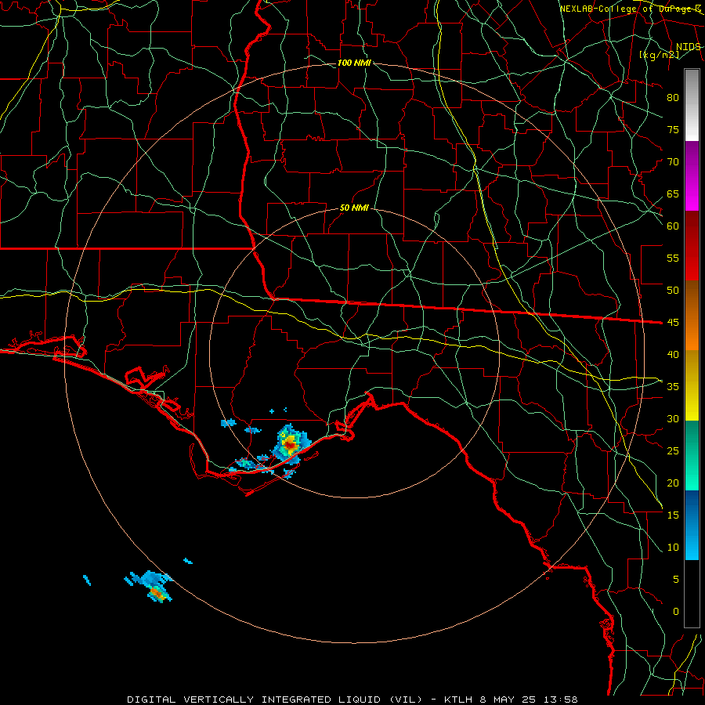This screenshot has height=705, width=705.
Task: Select the "45" value on the VIL scale
Action: [673, 323]
